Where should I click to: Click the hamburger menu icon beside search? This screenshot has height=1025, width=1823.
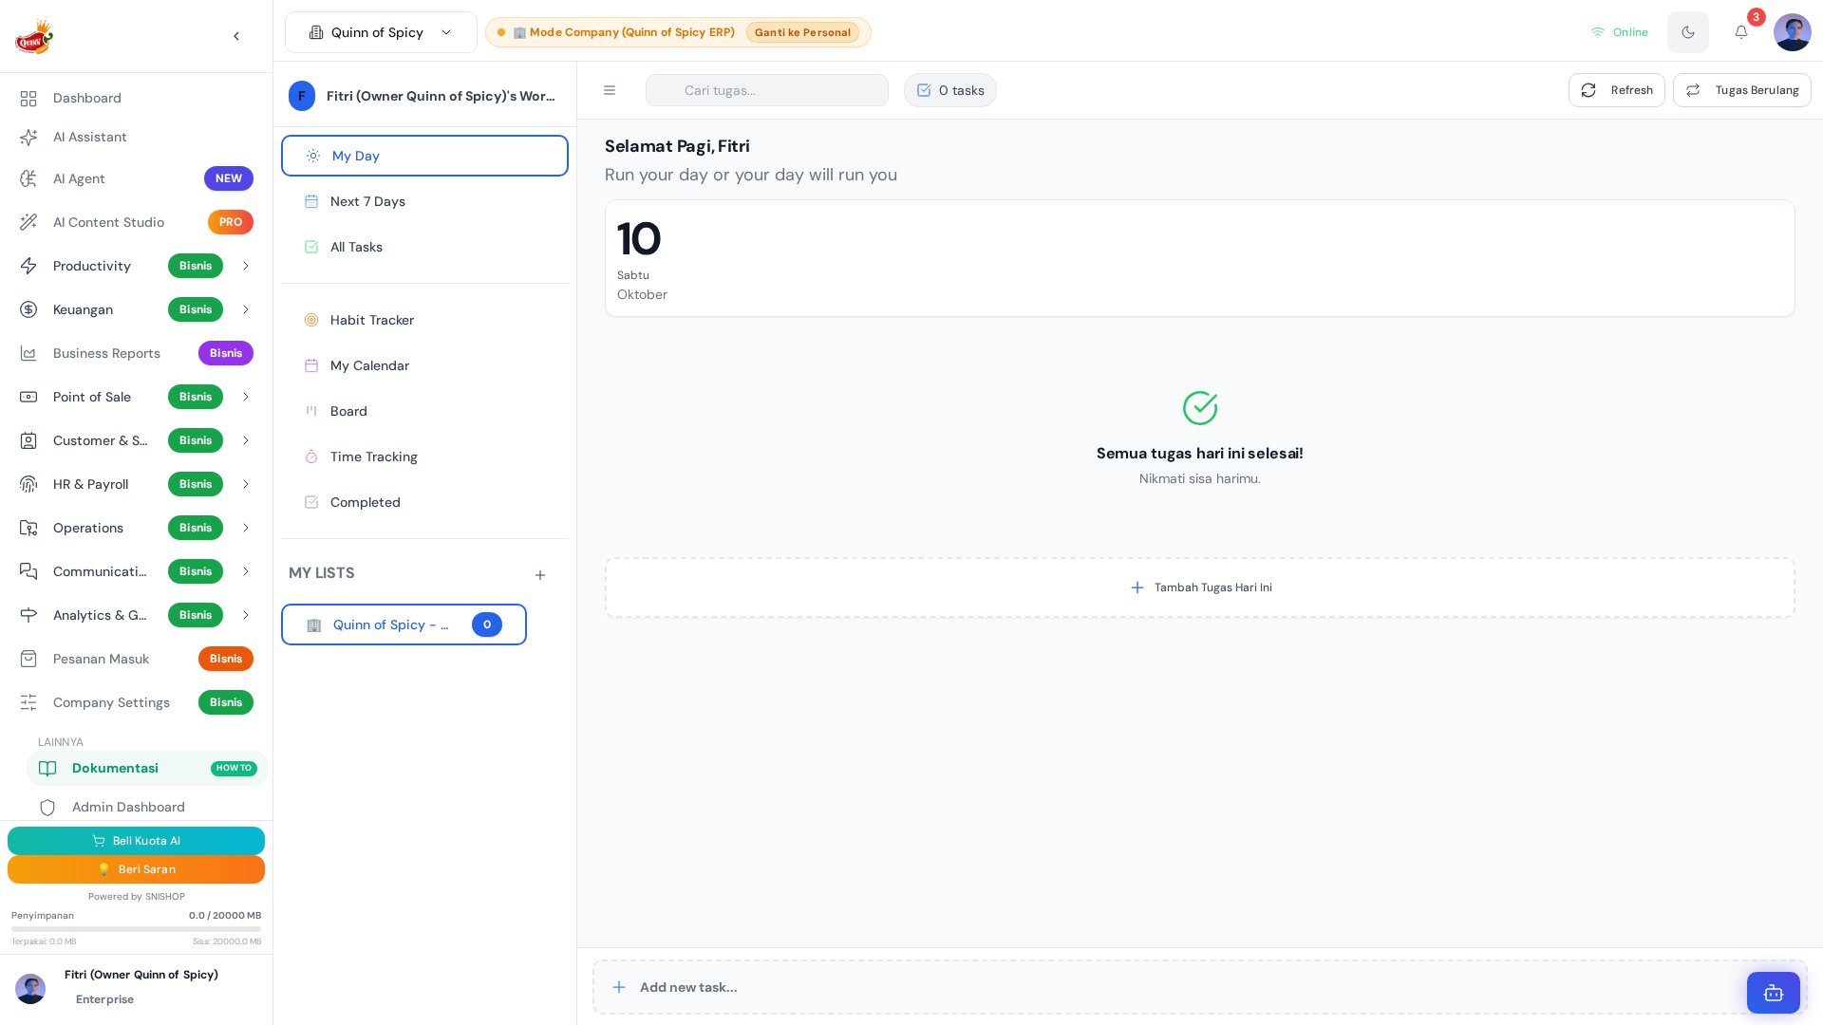coord(610,90)
